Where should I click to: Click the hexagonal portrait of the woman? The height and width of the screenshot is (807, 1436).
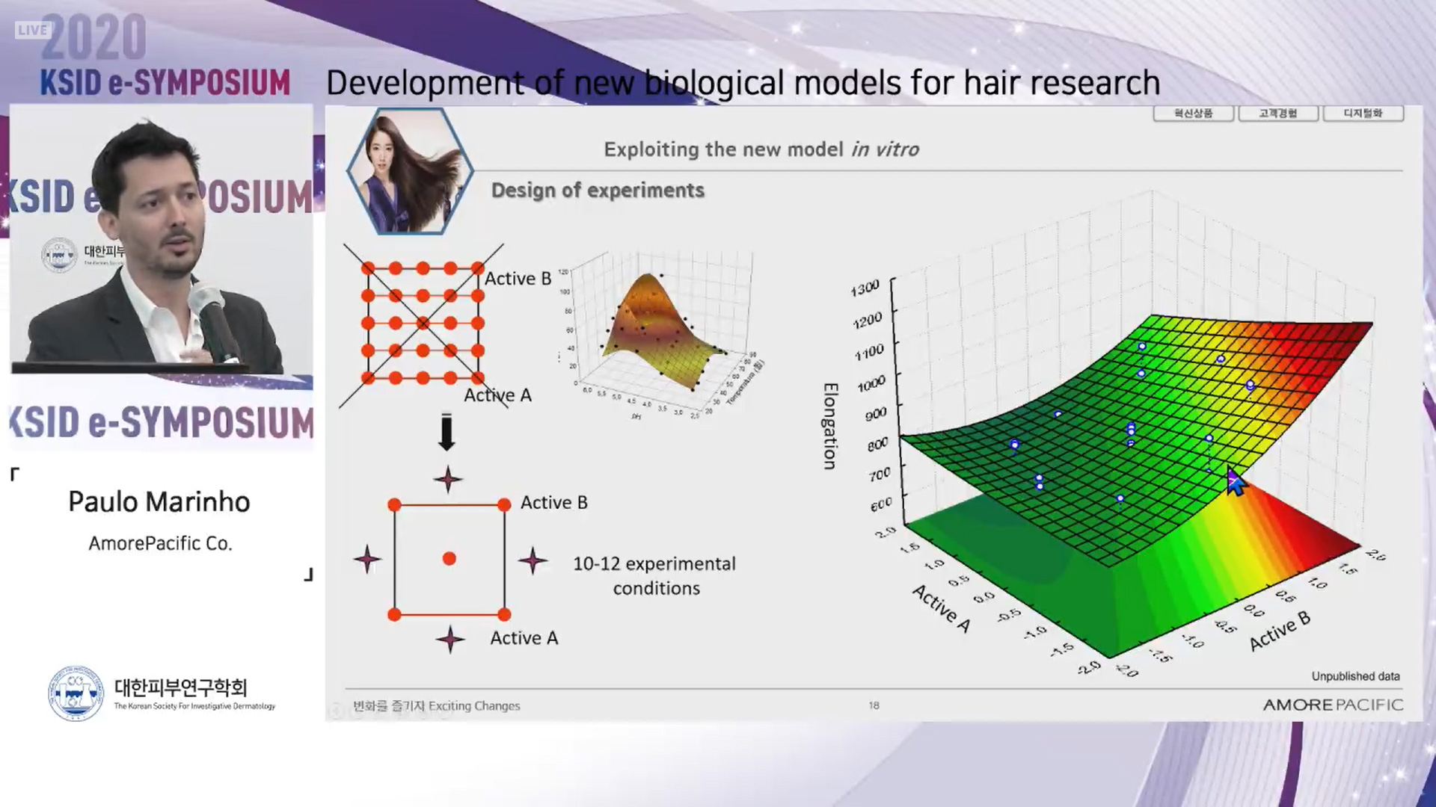(410, 171)
